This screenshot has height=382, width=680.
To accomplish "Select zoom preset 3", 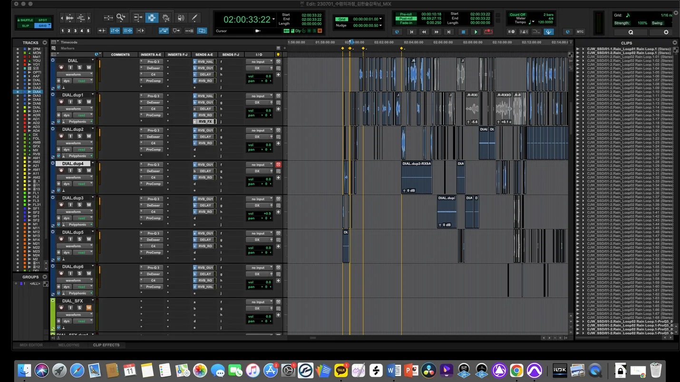I will pos(75,31).
